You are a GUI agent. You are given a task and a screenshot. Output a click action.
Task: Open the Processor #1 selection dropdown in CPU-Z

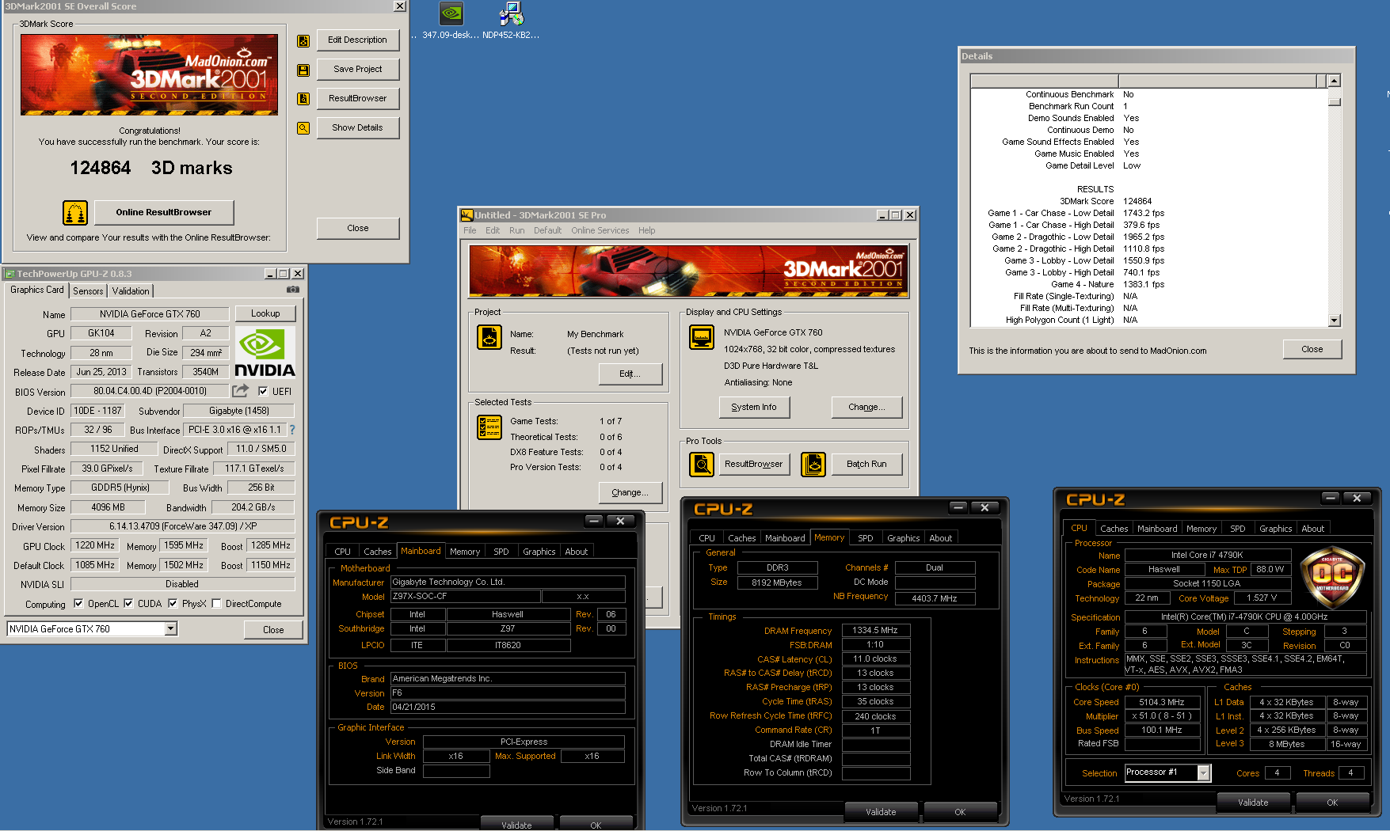click(x=1204, y=773)
